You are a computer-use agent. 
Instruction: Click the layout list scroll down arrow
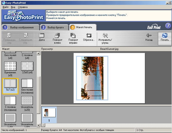38,125
